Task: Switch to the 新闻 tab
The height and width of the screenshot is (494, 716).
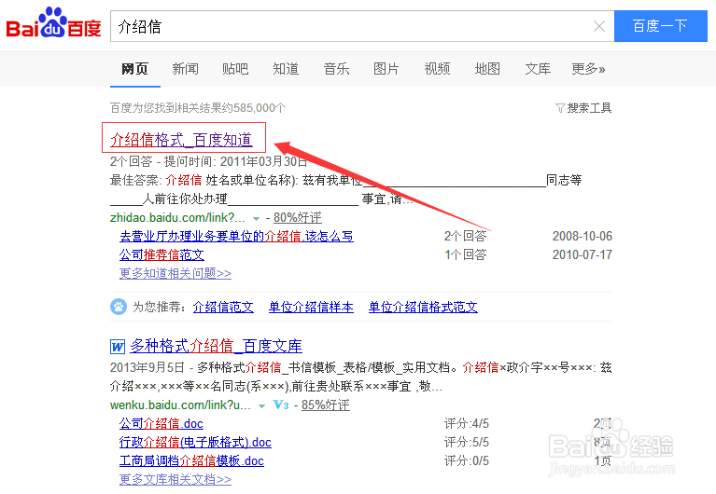Action: tap(185, 69)
